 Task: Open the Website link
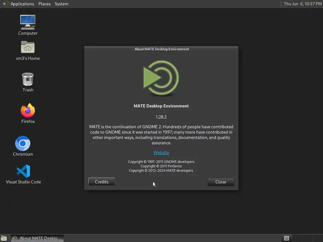coord(161,153)
